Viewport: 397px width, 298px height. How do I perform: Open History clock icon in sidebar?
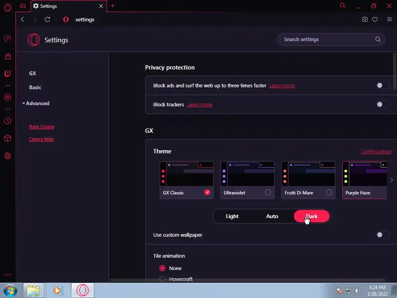(x=8, y=121)
